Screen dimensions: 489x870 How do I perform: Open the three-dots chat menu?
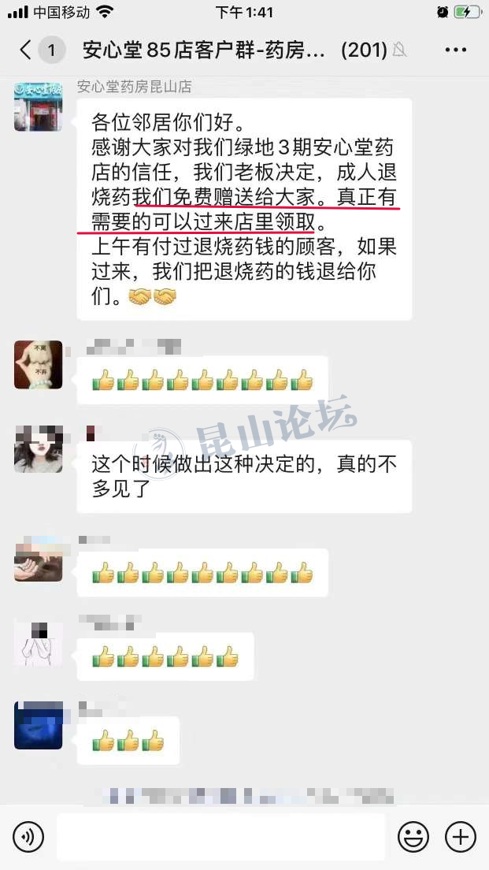[x=455, y=50]
